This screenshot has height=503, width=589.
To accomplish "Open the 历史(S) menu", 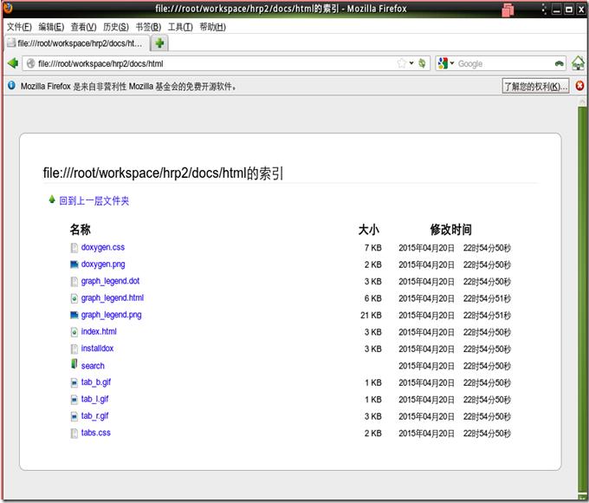I will pyautogui.click(x=116, y=27).
